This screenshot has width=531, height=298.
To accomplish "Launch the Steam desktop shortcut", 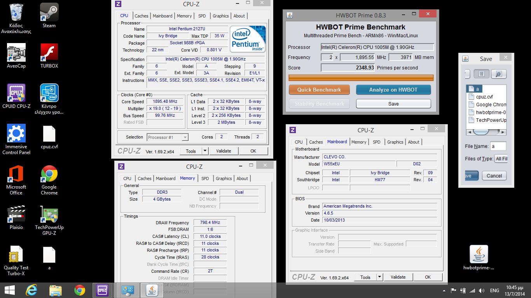I will [x=49, y=16].
